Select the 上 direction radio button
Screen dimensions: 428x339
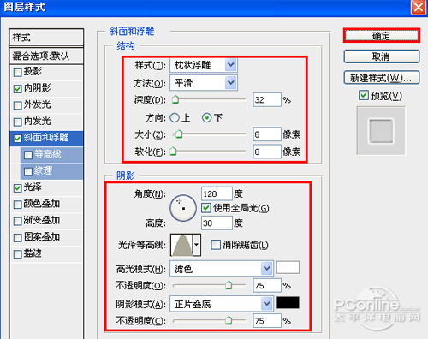click(x=175, y=118)
